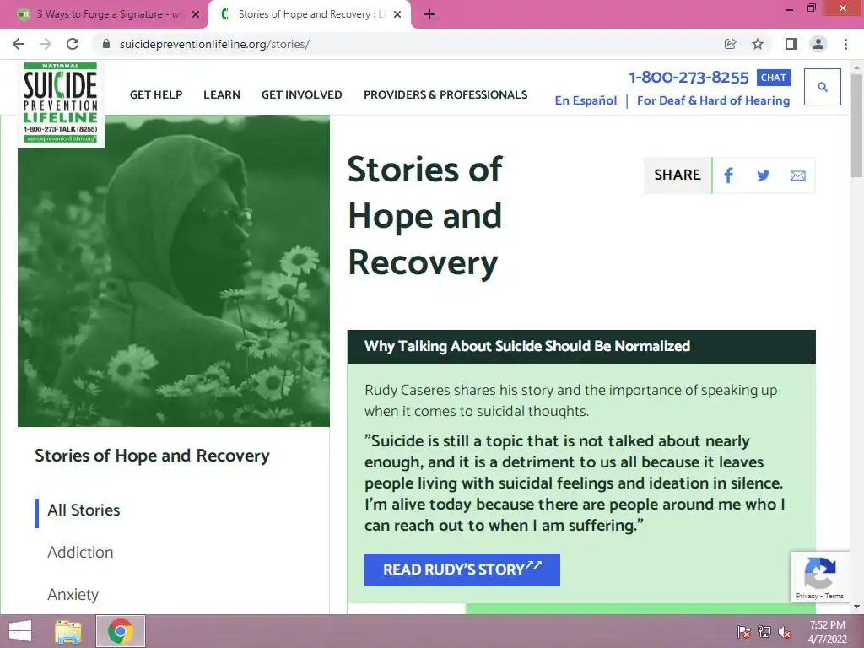Select 'Anxiety' category in sidebar

[73, 595]
